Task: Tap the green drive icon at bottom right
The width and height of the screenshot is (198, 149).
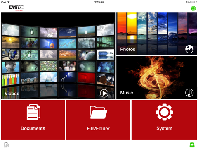Action: pyautogui.click(x=192, y=144)
